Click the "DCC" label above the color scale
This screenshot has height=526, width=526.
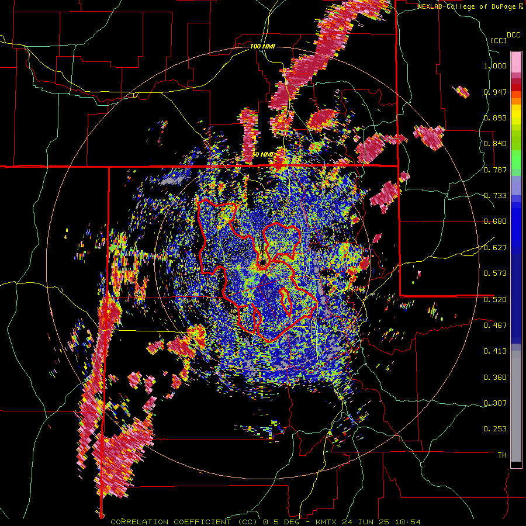point(514,35)
